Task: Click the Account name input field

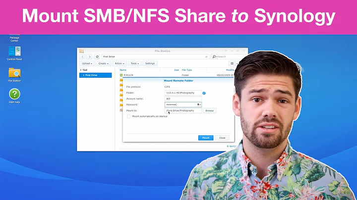Action: 183,99
